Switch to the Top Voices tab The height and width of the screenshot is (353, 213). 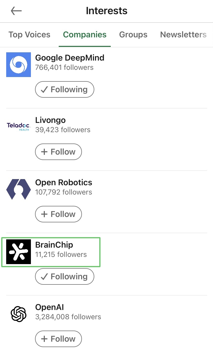[x=29, y=35]
